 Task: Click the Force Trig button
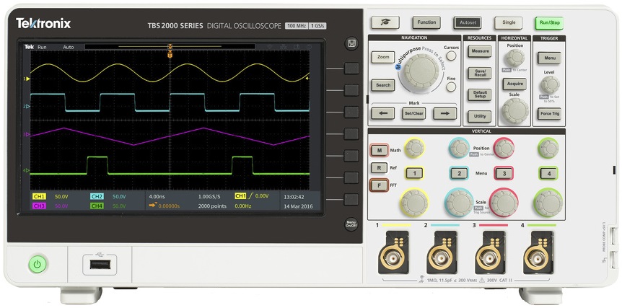pyautogui.click(x=549, y=114)
